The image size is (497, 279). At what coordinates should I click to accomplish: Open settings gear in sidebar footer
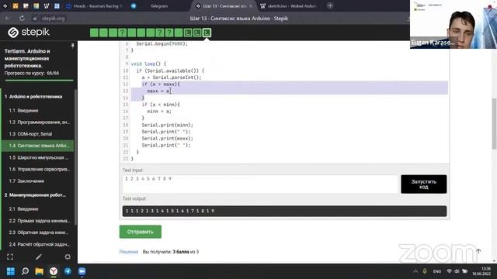tap(68, 257)
